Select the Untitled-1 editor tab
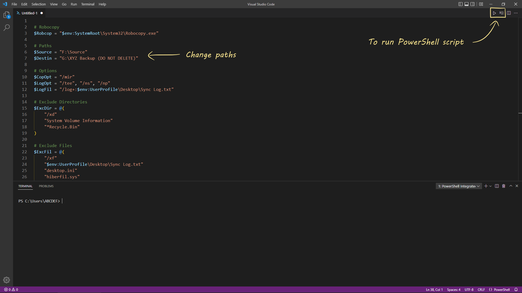 pos(30,13)
